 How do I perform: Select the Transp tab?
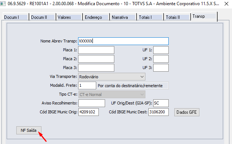pyautogui.click(x=204, y=16)
